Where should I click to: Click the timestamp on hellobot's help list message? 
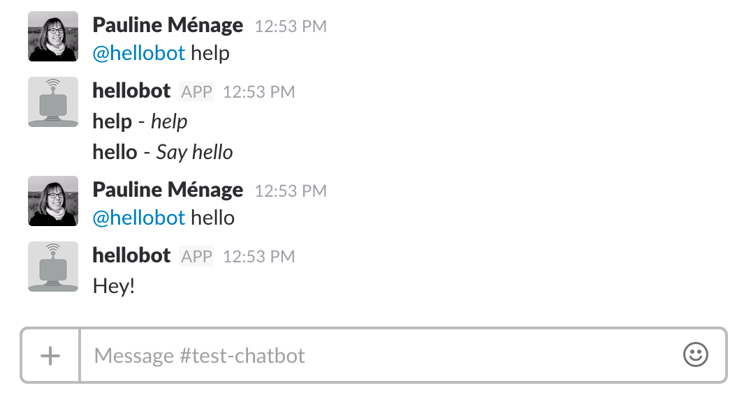click(x=259, y=92)
